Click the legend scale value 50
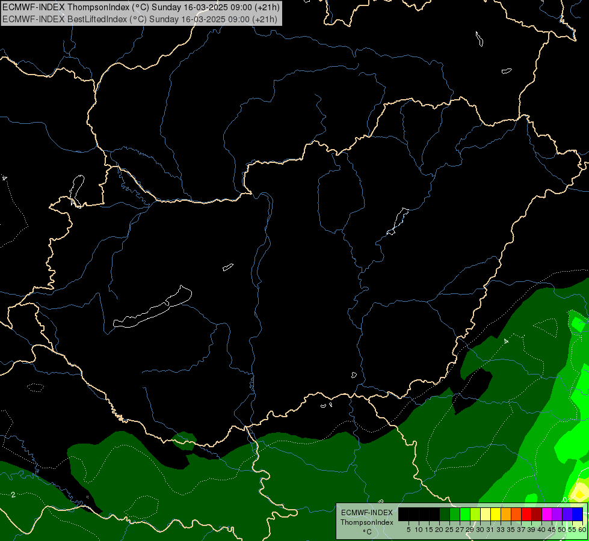The height and width of the screenshot is (541, 589). tap(562, 530)
